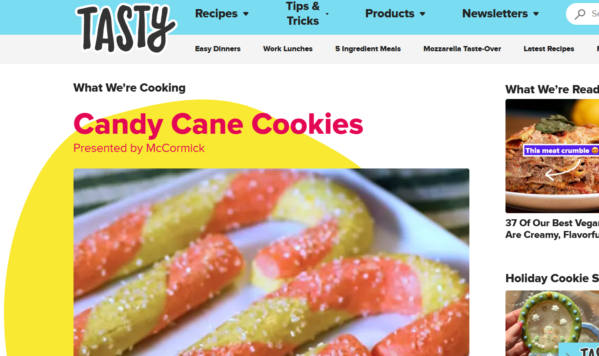Expand the Products dropdown arrow

tap(422, 14)
